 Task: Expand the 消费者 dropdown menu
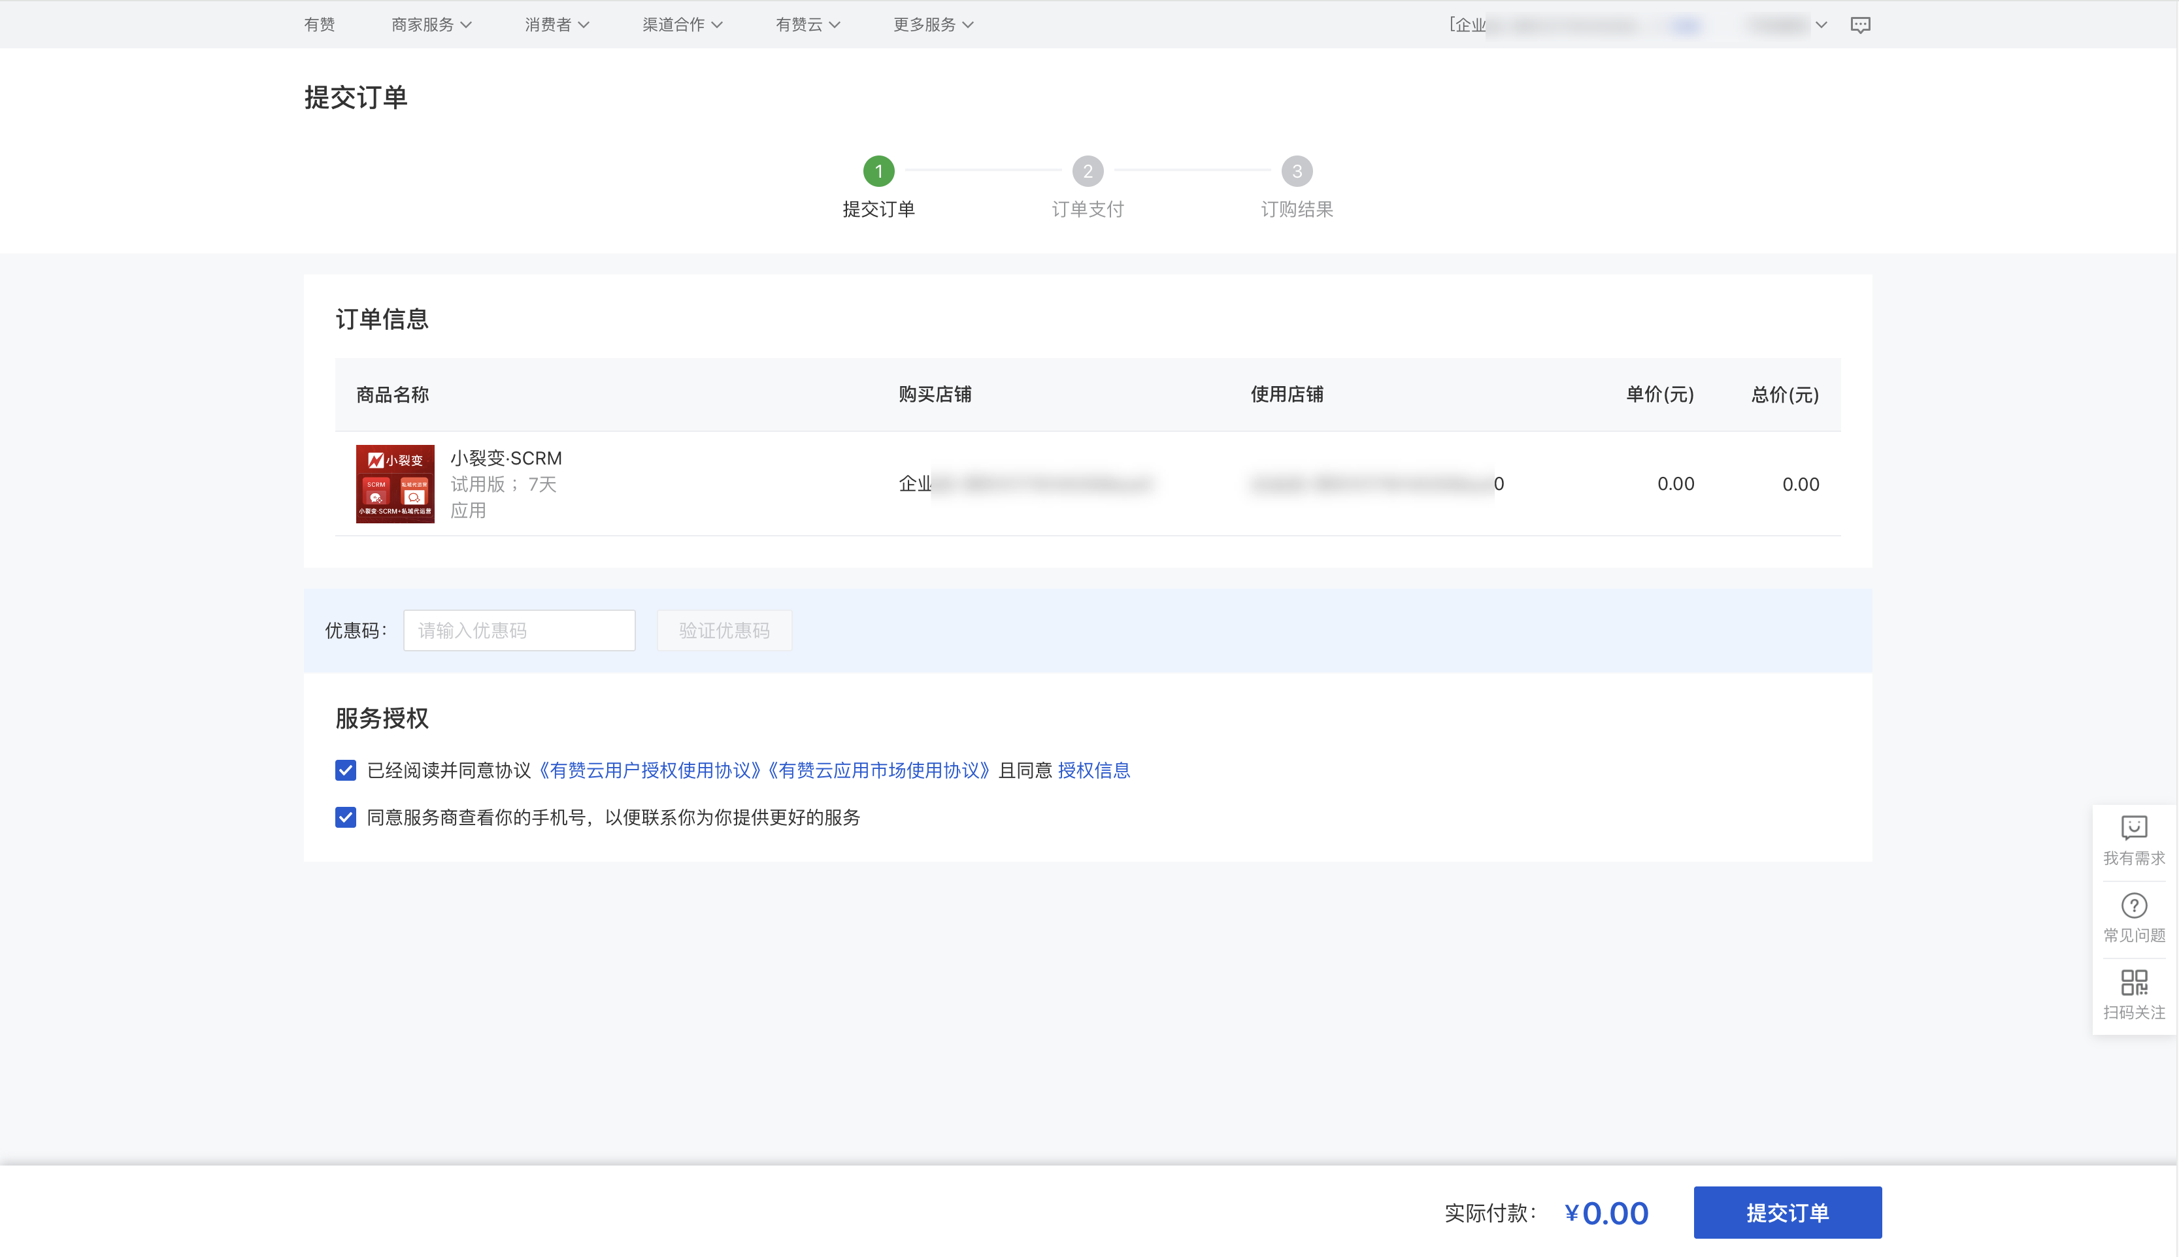tap(556, 25)
